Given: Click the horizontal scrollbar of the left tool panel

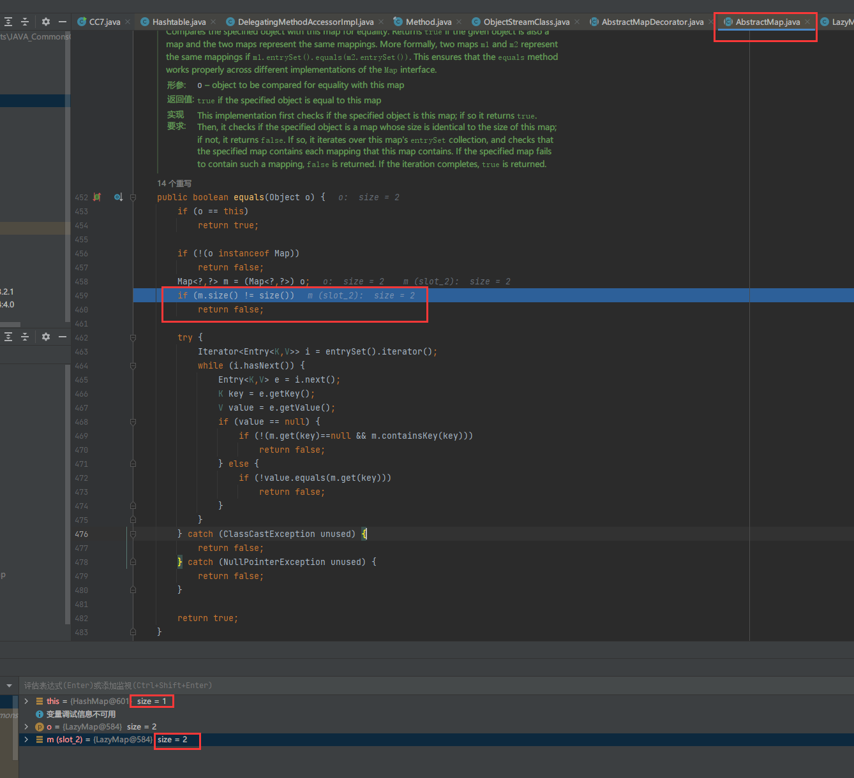Looking at the screenshot, I should click(x=10, y=325).
